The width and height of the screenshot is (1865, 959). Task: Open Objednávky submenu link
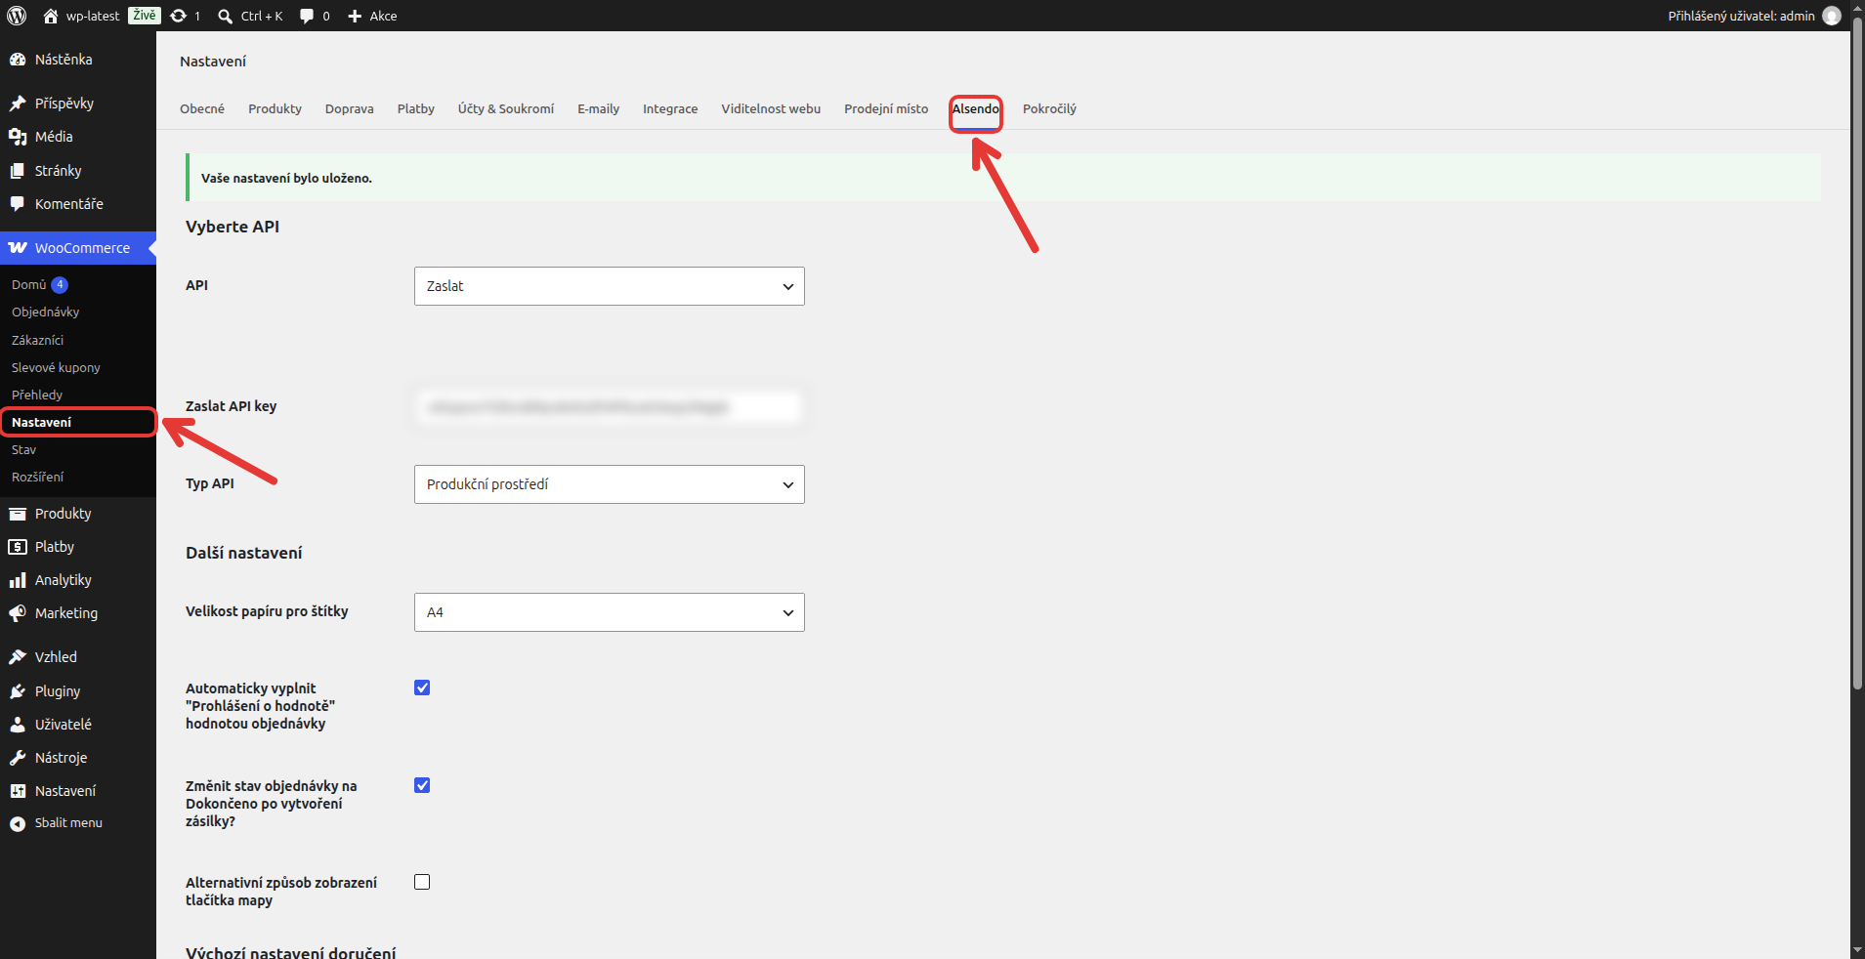[x=46, y=312]
